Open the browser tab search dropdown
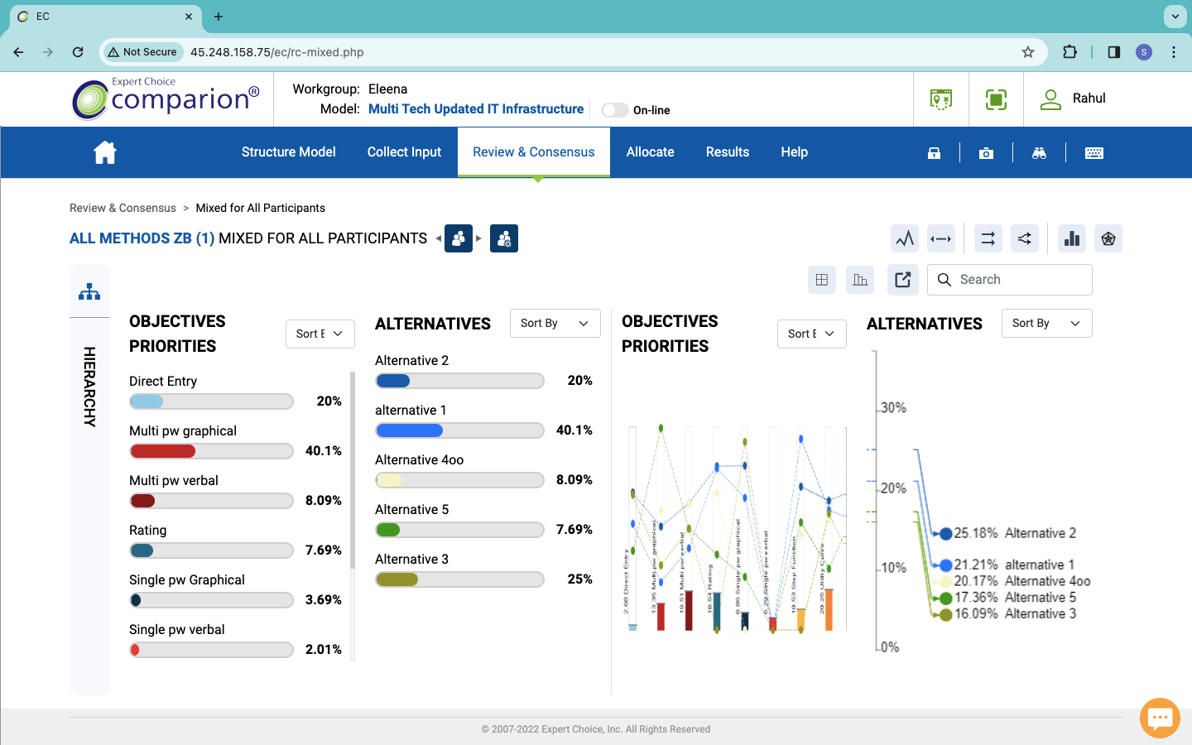Image resolution: width=1192 pixels, height=745 pixels. pos(1175,17)
